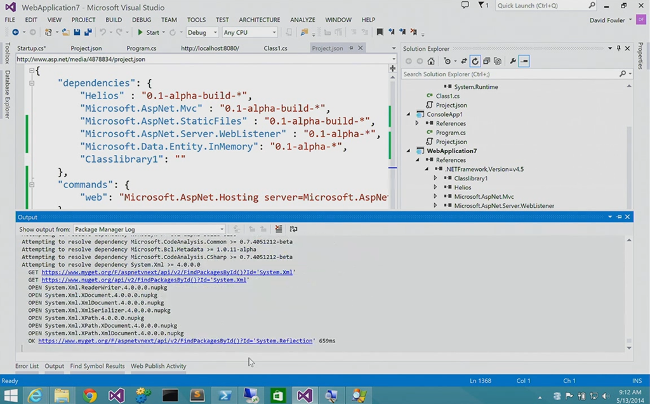Go to next bookmark icon
The height and width of the screenshot is (404, 650).
coord(402,32)
